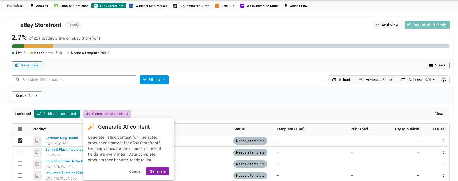
Task: Click Publish 1 selected button
Action: [57, 114]
